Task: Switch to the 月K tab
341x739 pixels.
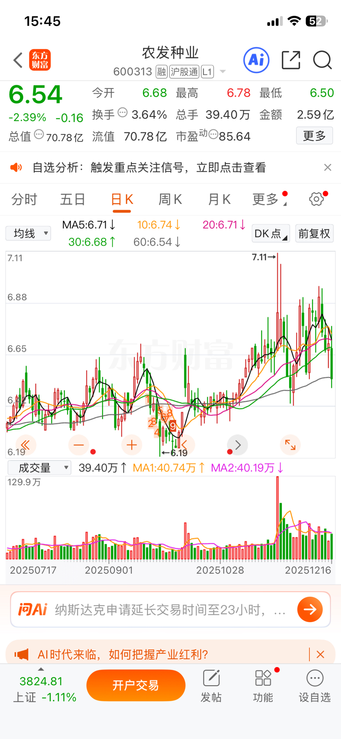Action: pos(219,200)
